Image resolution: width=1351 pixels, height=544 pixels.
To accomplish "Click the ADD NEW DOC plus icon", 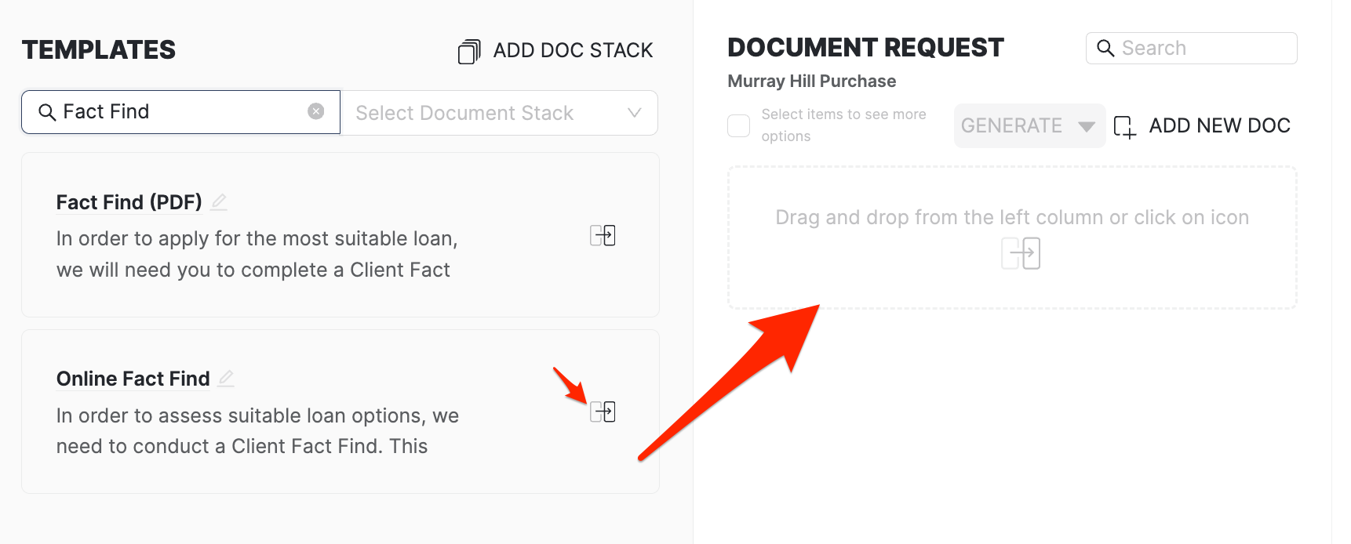I will coord(1124,127).
